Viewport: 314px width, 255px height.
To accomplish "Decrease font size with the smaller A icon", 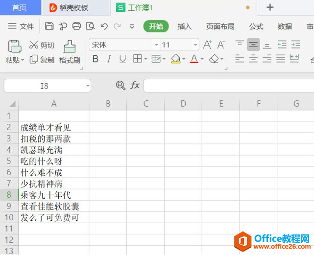I will [221, 45].
